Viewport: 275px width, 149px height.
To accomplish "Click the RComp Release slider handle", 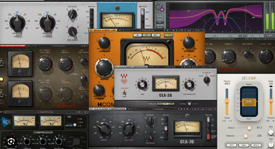I will click(x=246, y=136).
